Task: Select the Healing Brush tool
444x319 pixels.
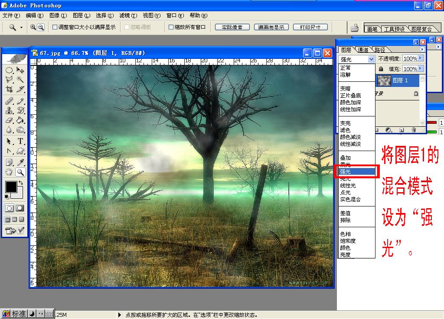Action: coord(9,101)
